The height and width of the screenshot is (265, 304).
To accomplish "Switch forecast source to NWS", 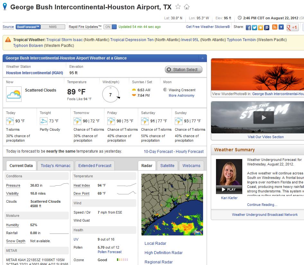I will (53, 27).
